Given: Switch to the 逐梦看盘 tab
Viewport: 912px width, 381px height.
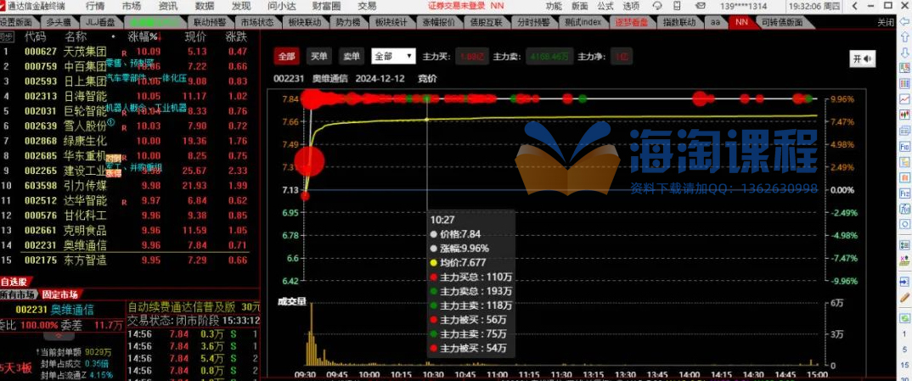Looking at the screenshot, I should click(633, 22).
